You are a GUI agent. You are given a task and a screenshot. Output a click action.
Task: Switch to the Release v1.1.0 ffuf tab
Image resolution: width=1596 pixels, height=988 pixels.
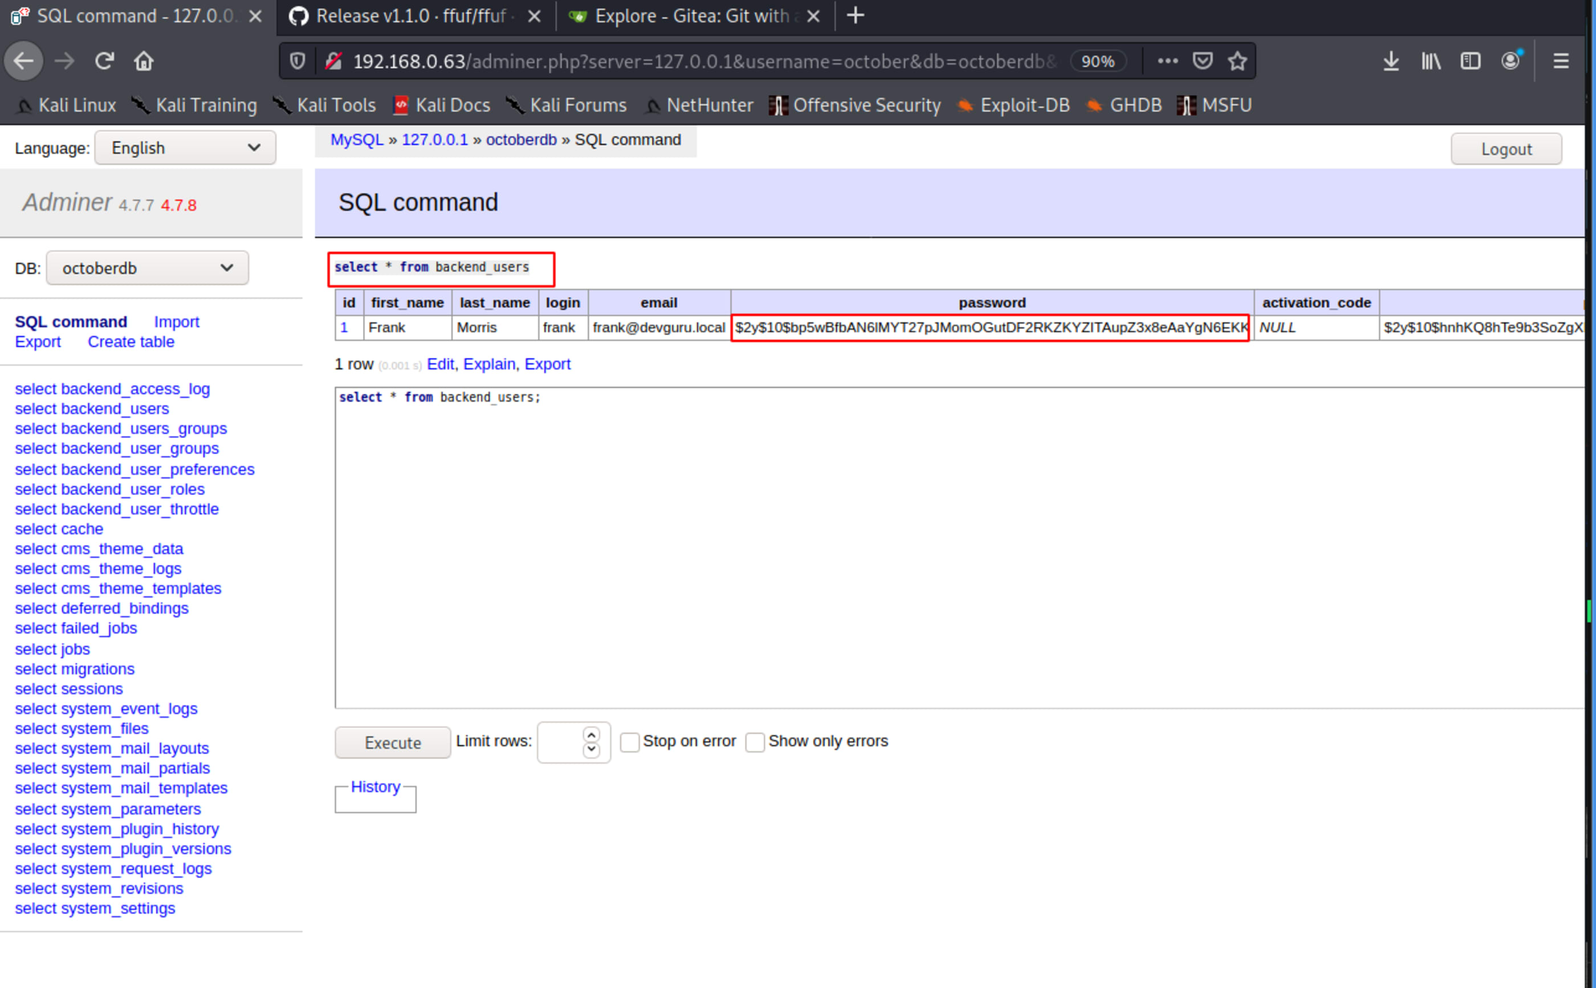tap(411, 16)
